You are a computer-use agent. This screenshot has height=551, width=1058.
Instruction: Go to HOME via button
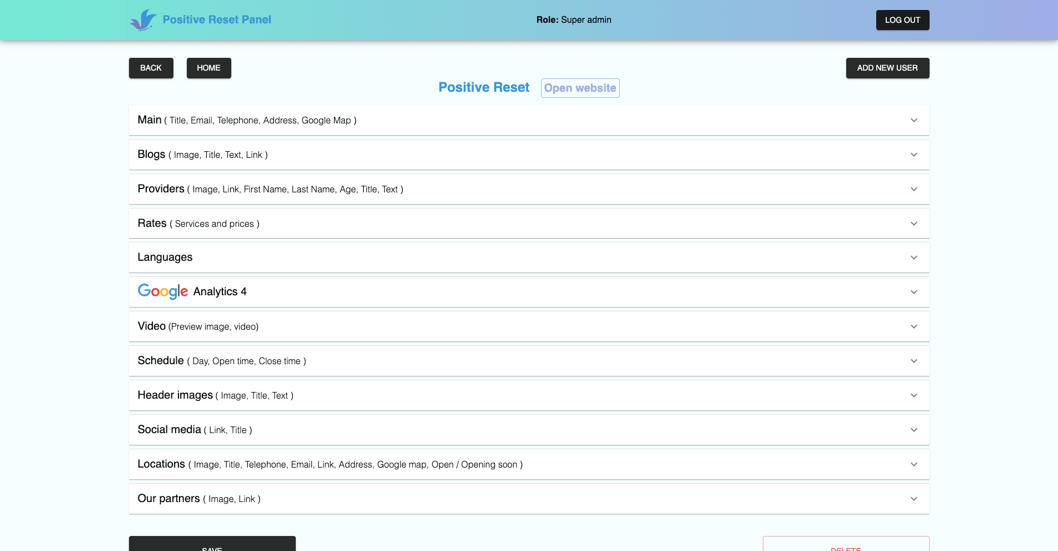click(209, 68)
